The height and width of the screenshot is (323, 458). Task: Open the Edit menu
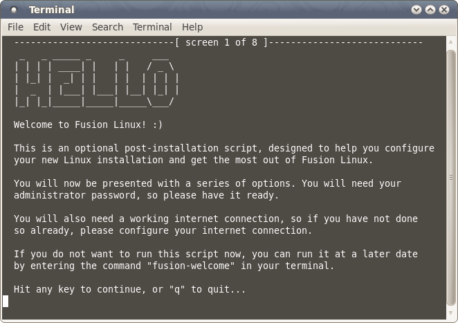click(42, 27)
